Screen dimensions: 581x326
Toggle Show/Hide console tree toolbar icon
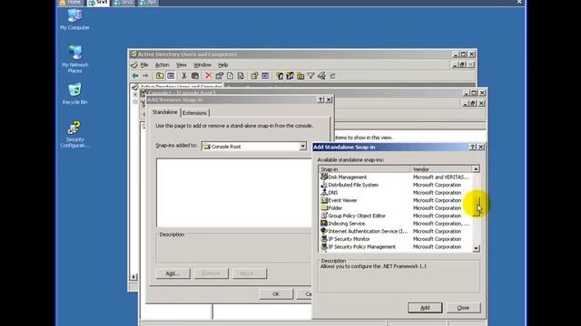[x=171, y=76]
